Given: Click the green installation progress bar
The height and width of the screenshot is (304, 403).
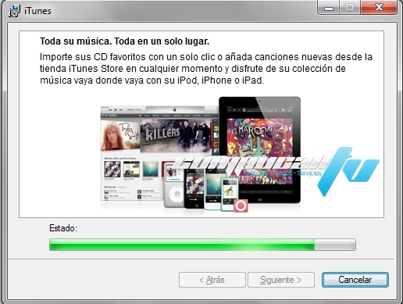Looking at the screenshot, I should pyautogui.click(x=202, y=245).
